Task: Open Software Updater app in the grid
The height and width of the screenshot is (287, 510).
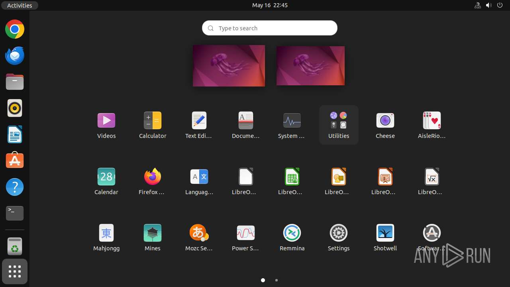Action: coord(432,237)
